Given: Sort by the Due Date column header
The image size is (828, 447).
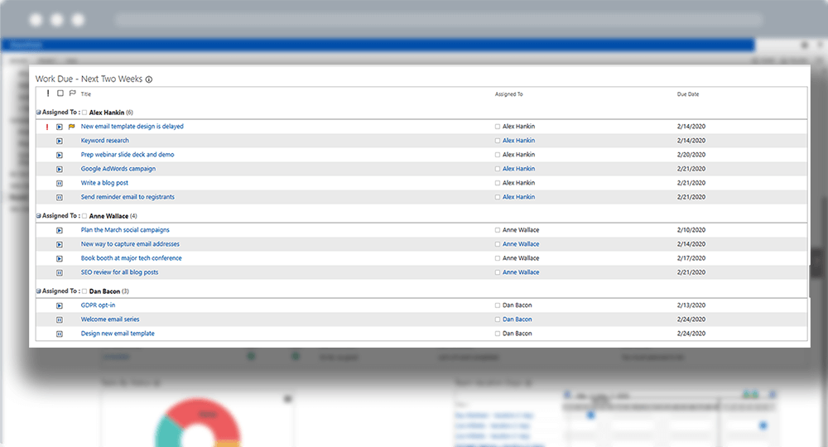Looking at the screenshot, I should click(x=687, y=94).
